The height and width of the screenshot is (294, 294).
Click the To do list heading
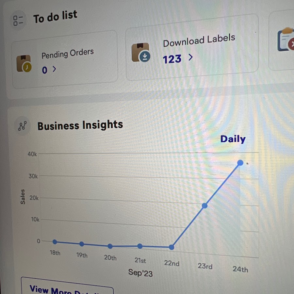coord(55,17)
